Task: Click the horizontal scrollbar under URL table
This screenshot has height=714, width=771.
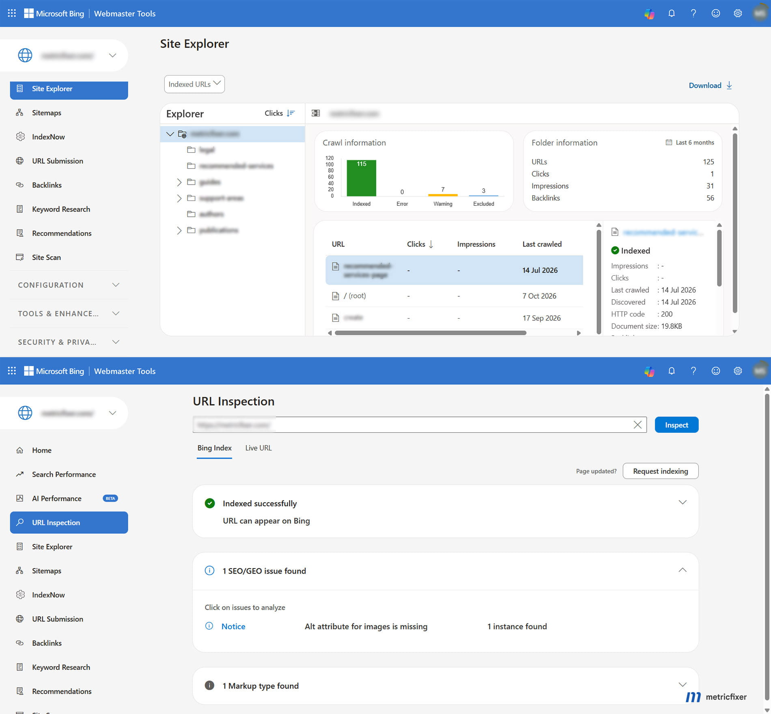Action: pos(431,333)
